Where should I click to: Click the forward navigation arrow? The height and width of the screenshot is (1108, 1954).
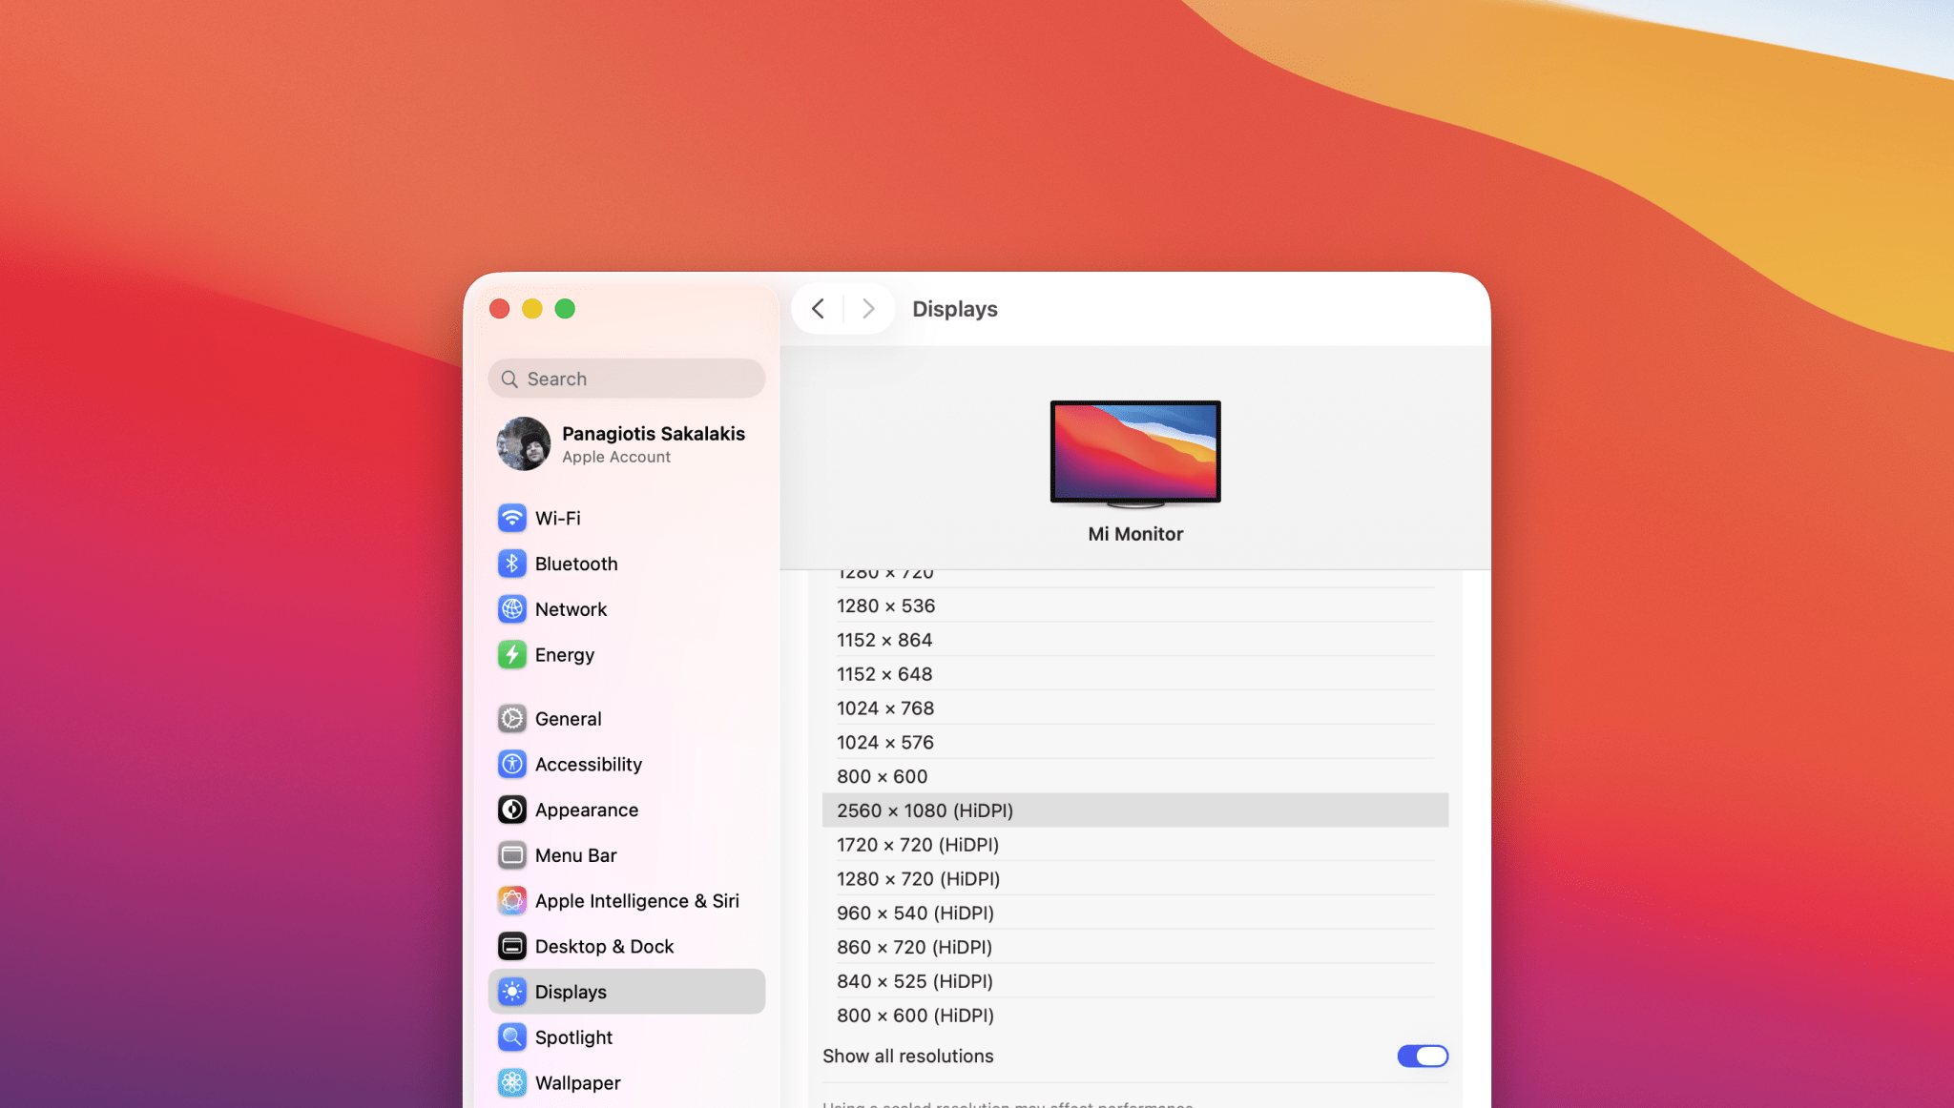pos(867,308)
